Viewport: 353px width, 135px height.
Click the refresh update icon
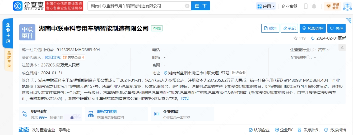point(313,38)
